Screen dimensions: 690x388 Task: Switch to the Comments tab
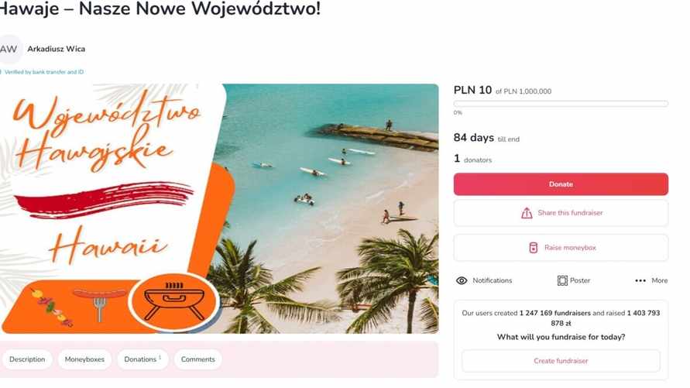198,359
